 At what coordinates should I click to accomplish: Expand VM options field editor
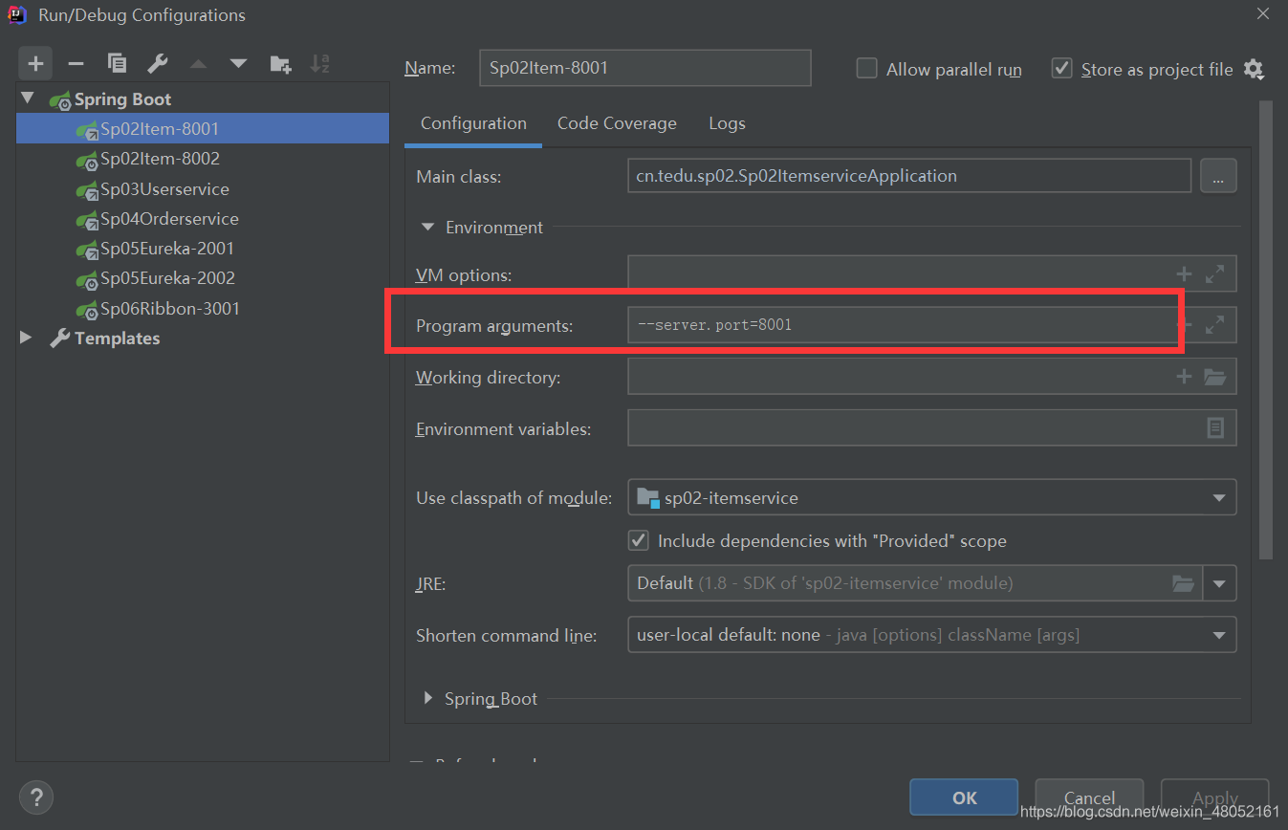coord(1214,274)
